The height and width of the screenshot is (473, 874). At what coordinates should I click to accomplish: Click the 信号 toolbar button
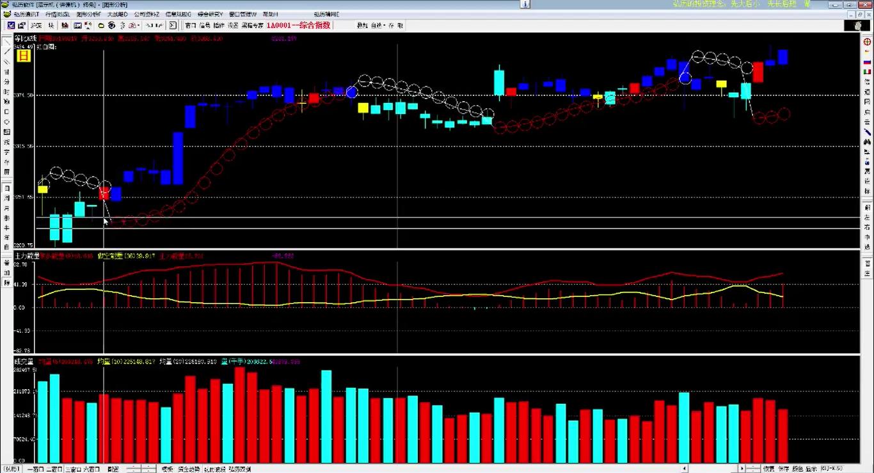[x=205, y=26]
